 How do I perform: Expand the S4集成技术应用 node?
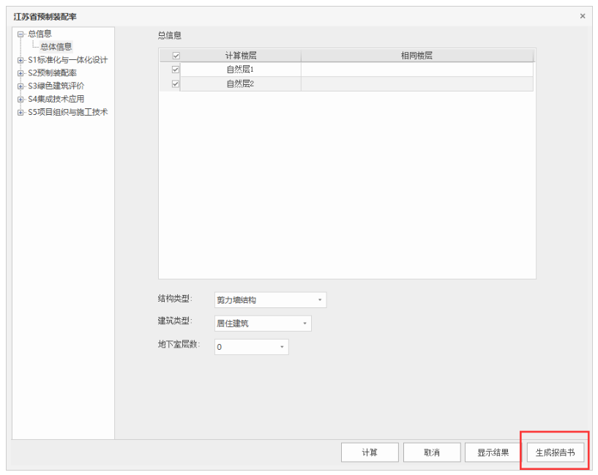coord(20,100)
